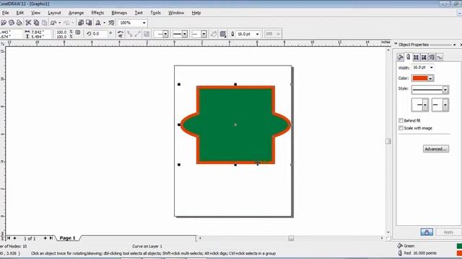The width and height of the screenshot is (462, 259).
Task: Enable the Scale with image checkbox
Action: [x=401, y=128]
